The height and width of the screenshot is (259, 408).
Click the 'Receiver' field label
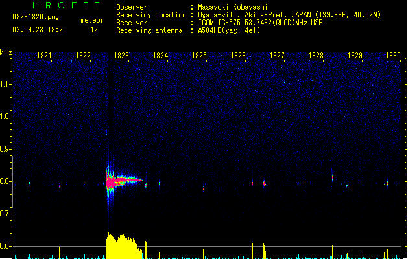click(x=132, y=23)
